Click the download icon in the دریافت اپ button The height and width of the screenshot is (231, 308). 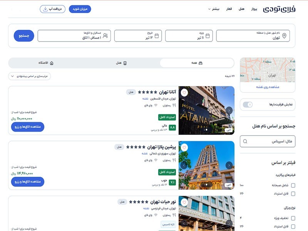(45, 9)
